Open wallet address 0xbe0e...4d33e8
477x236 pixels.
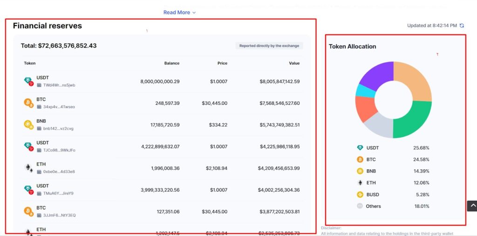(59, 172)
